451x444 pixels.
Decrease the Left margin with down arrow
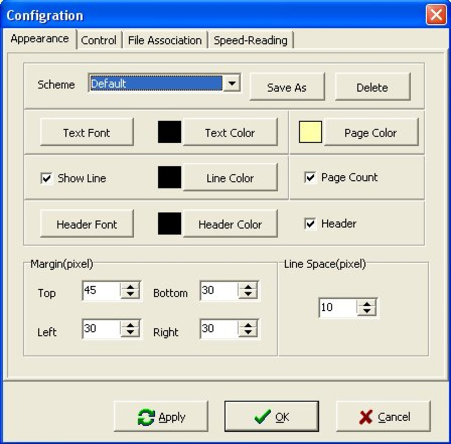point(130,332)
